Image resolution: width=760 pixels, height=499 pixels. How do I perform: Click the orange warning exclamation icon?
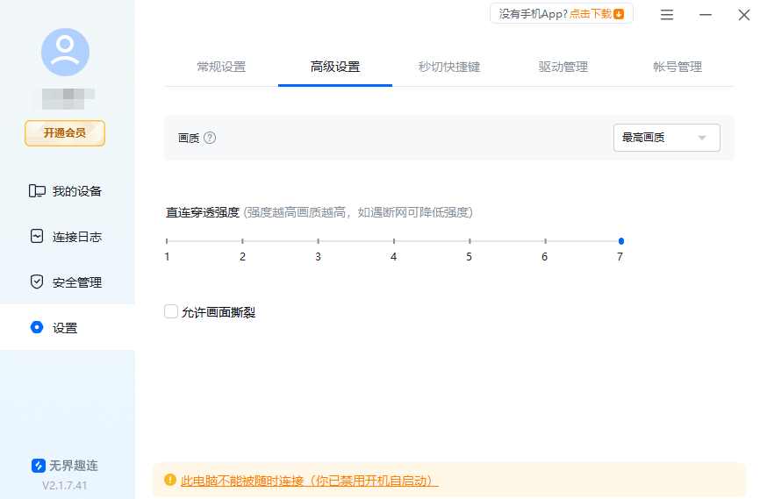point(170,480)
